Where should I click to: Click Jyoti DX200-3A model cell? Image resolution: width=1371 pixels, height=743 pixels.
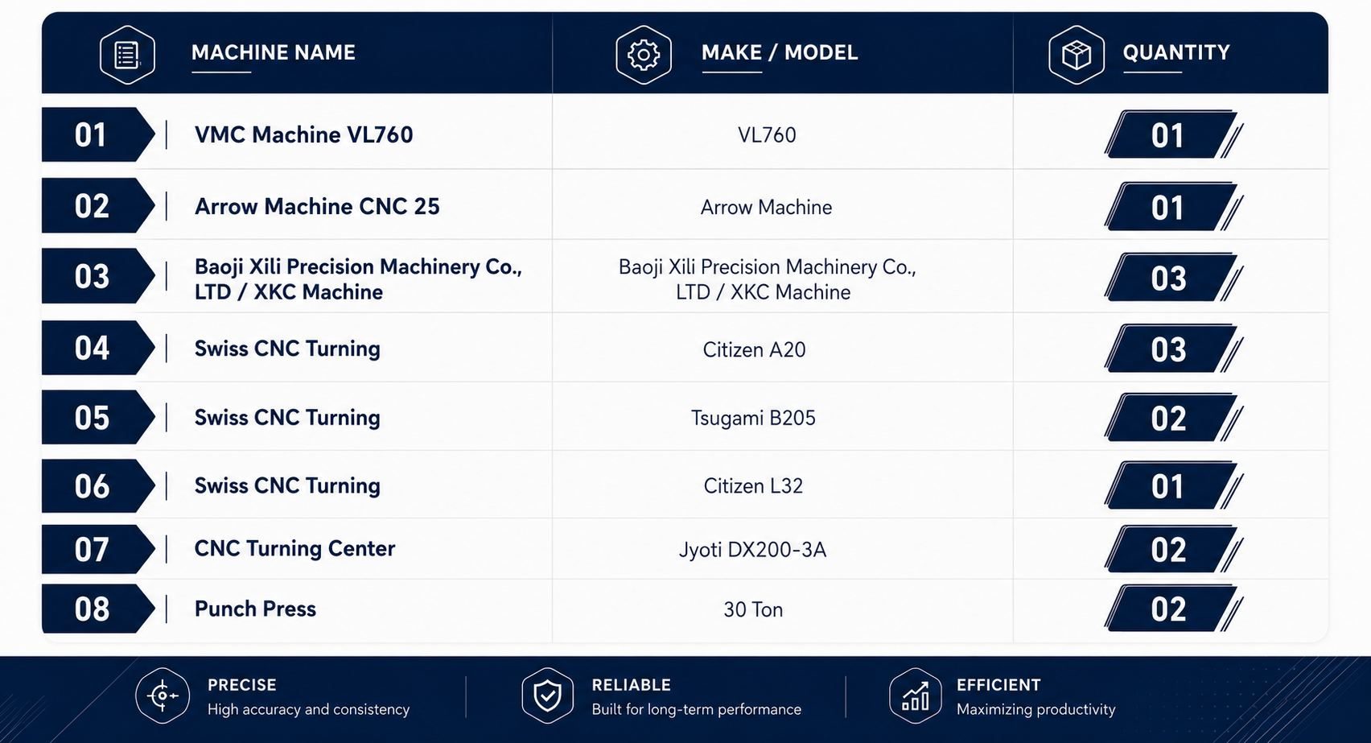[752, 550]
